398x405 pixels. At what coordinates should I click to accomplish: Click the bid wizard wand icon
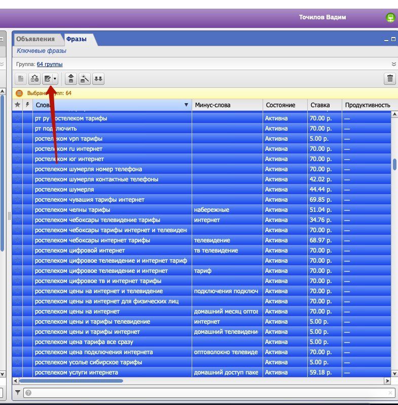click(85, 79)
